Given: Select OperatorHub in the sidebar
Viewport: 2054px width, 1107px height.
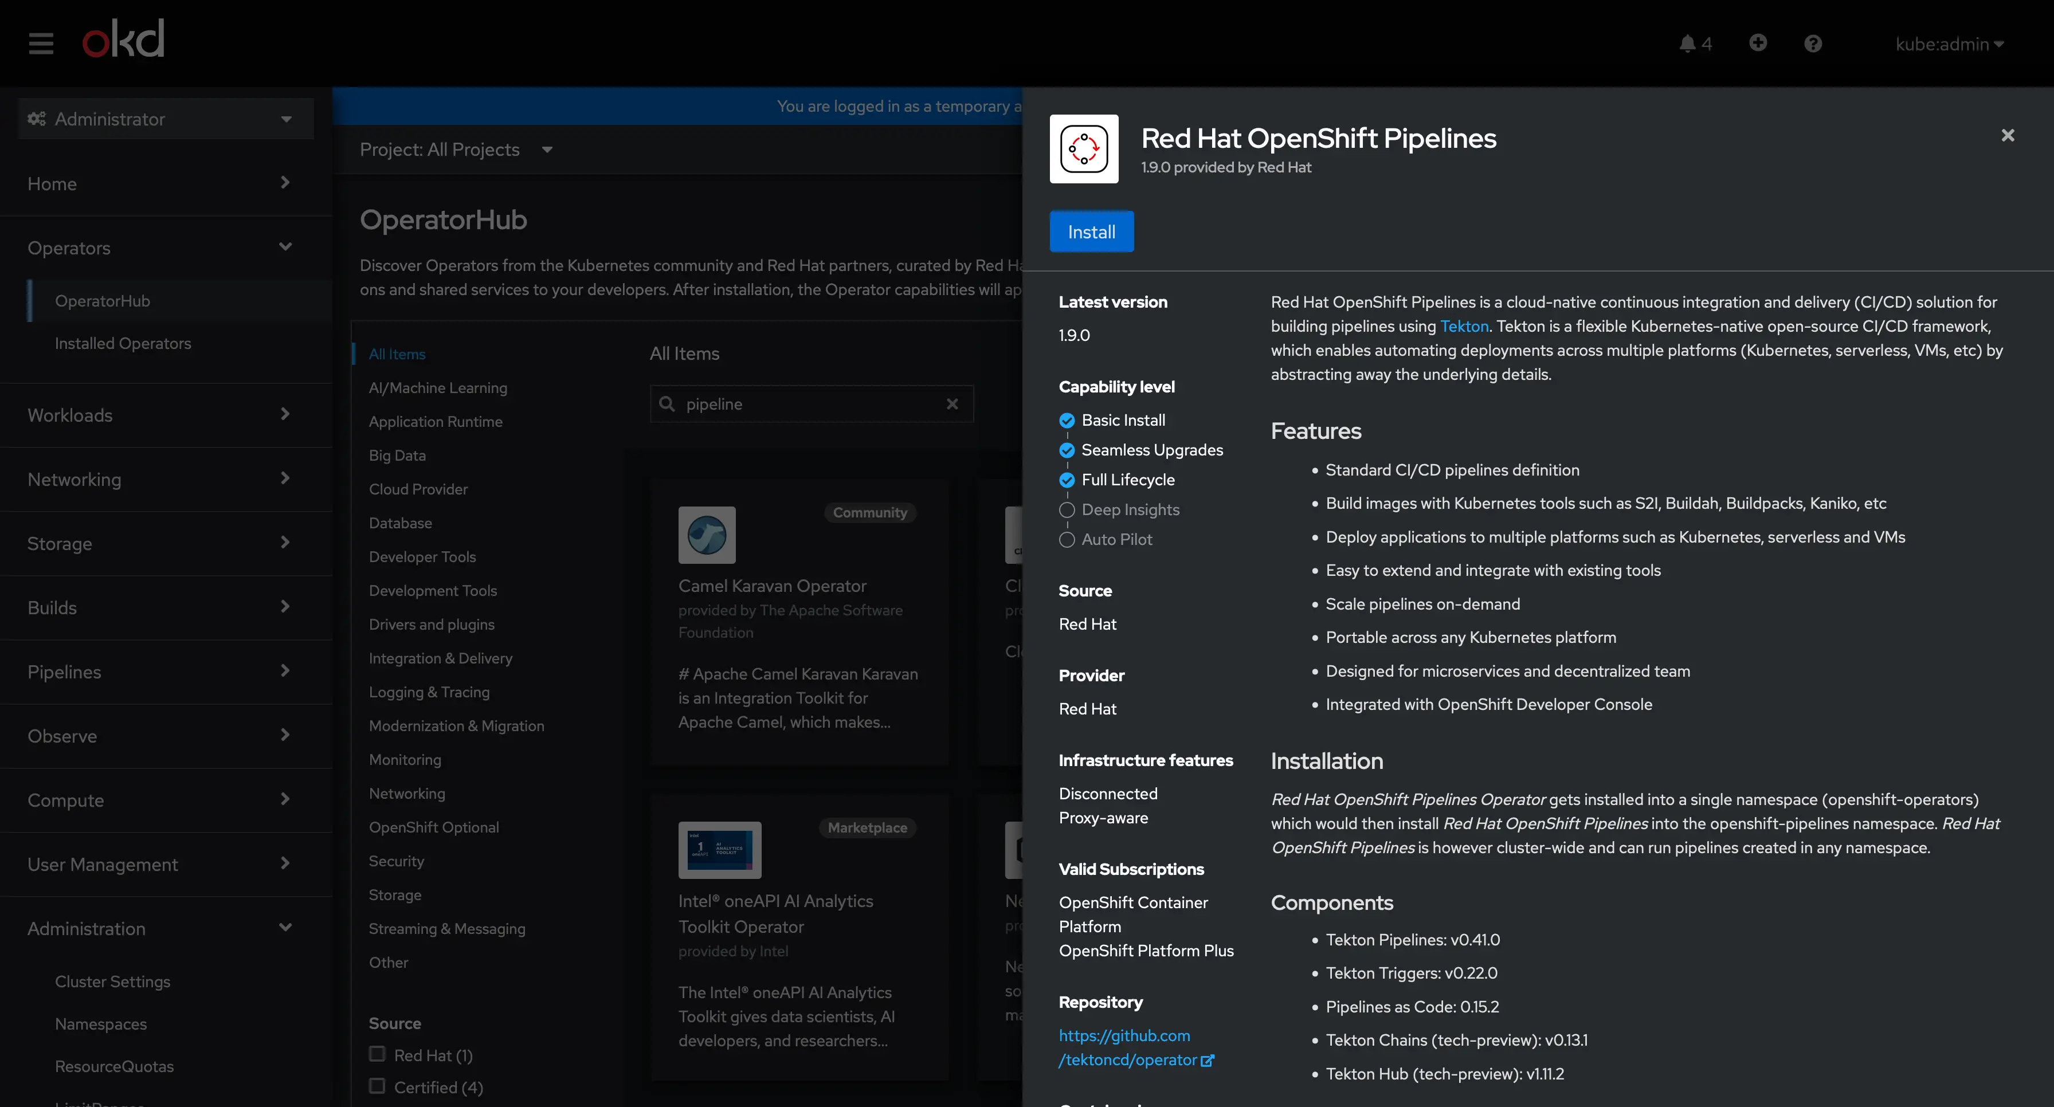Looking at the screenshot, I should [x=179, y=300].
